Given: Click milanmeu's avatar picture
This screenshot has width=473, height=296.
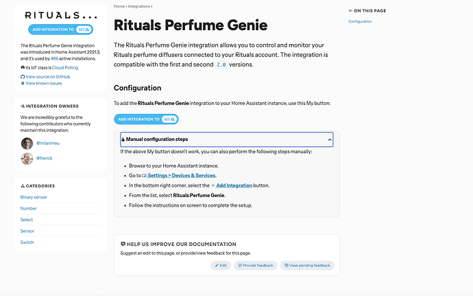Looking at the screenshot, I should coord(27,144).
